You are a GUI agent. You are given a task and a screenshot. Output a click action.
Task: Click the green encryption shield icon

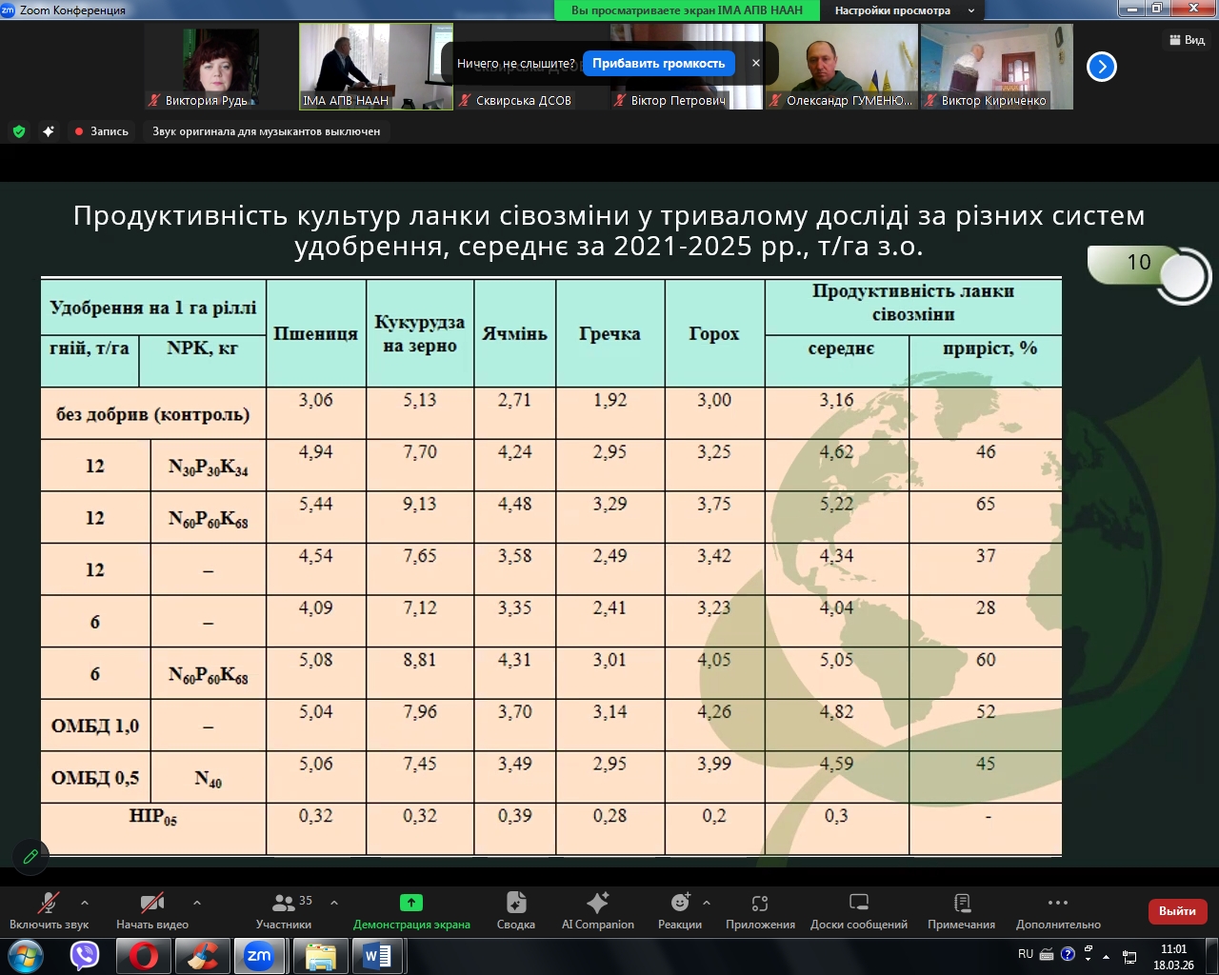point(19,131)
